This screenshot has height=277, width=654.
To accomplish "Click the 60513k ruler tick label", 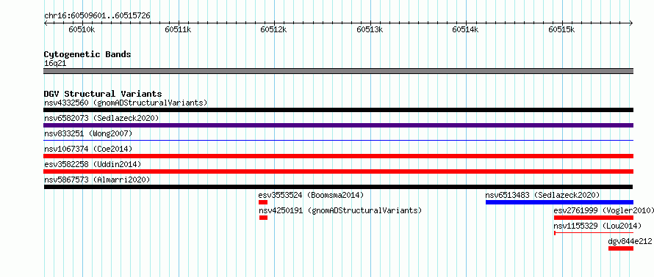I will [370, 29].
